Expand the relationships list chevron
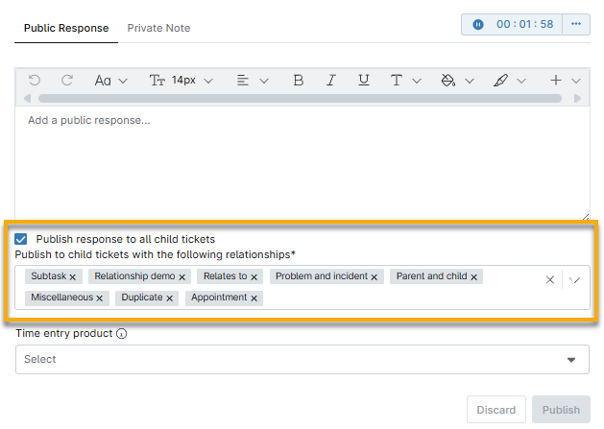 pyautogui.click(x=575, y=279)
